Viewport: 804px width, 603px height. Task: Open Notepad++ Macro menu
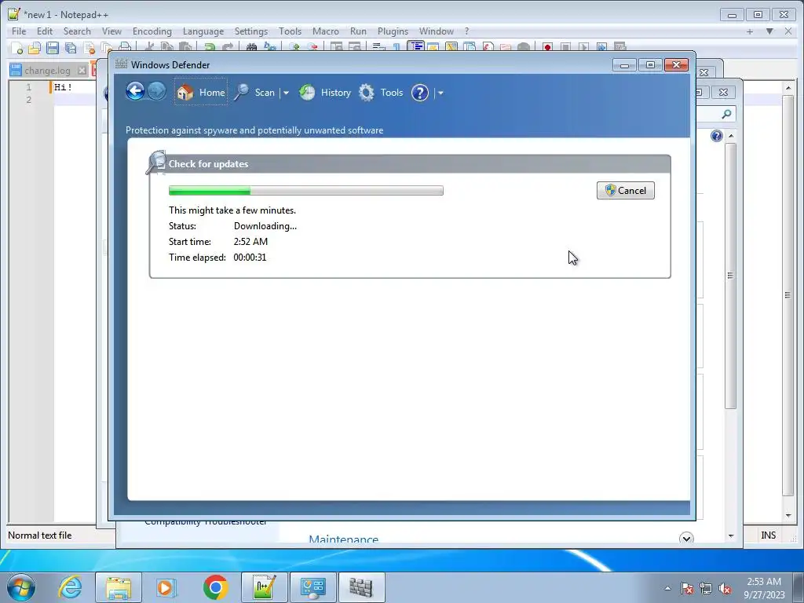(x=326, y=31)
